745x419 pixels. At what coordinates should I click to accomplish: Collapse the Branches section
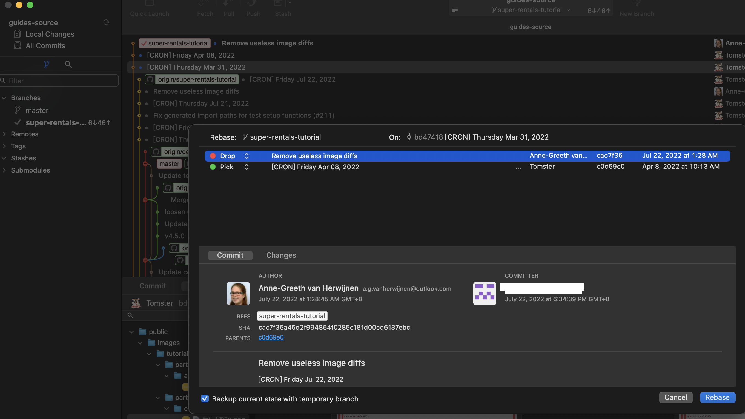tap(4, 98)
